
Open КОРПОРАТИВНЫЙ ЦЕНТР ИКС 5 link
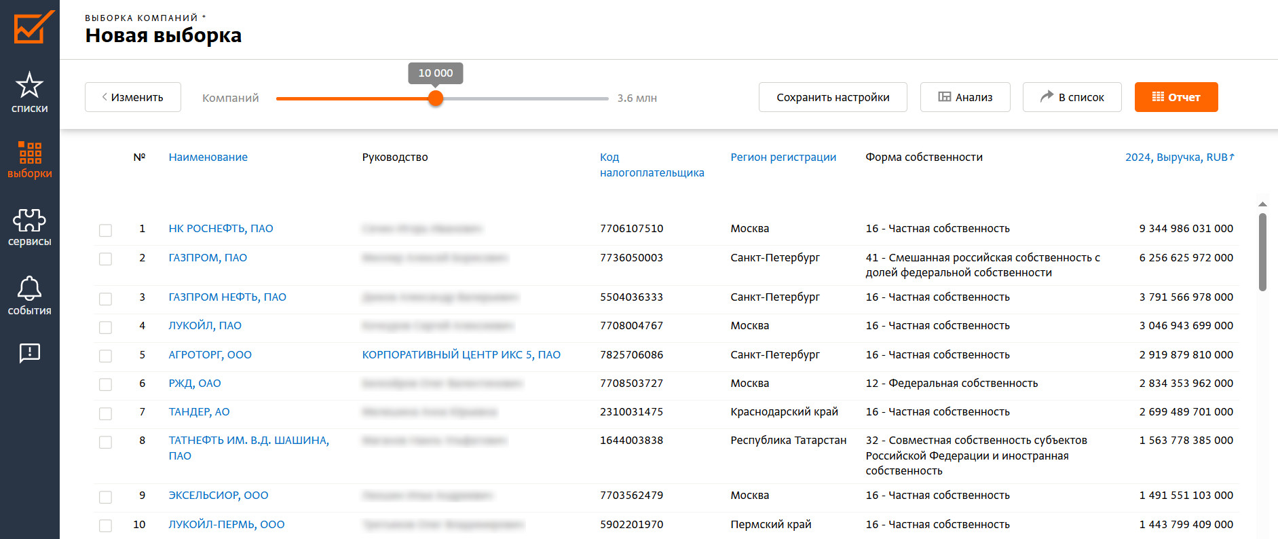(x=461, y=354)
